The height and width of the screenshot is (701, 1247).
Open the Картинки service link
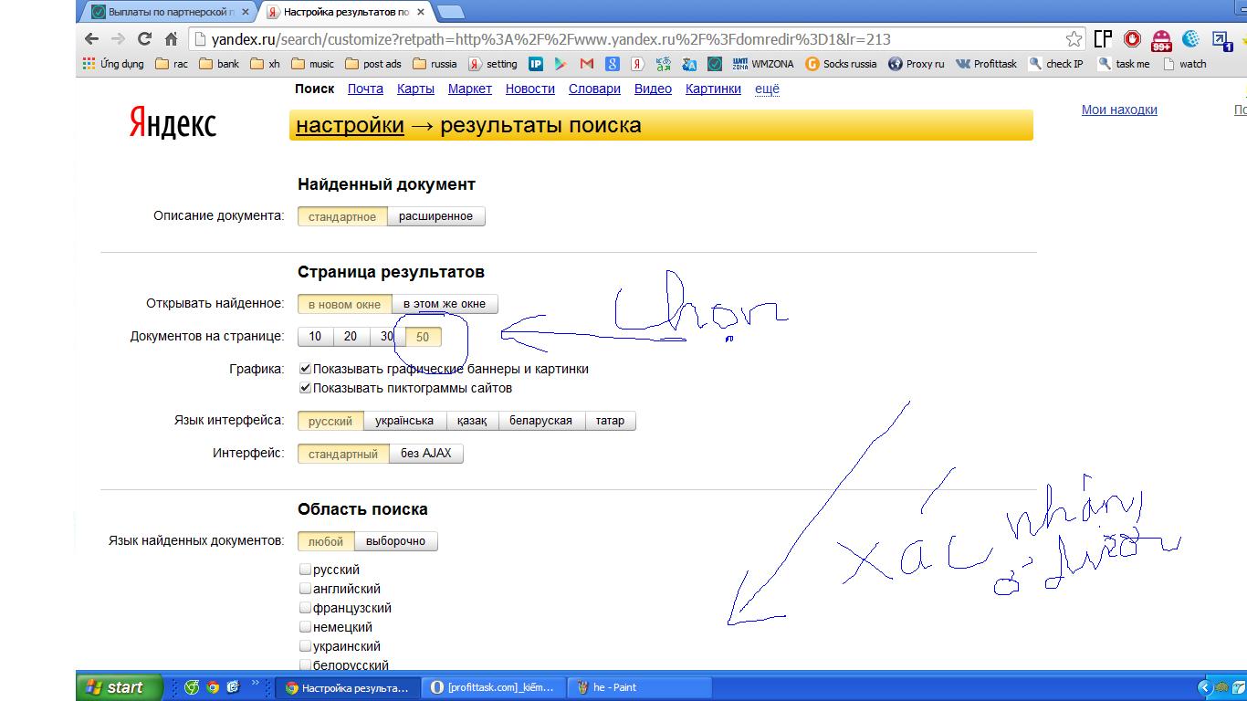[713, 89]
